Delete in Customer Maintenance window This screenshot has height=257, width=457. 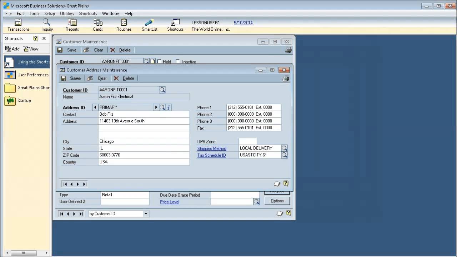(120, 50)
